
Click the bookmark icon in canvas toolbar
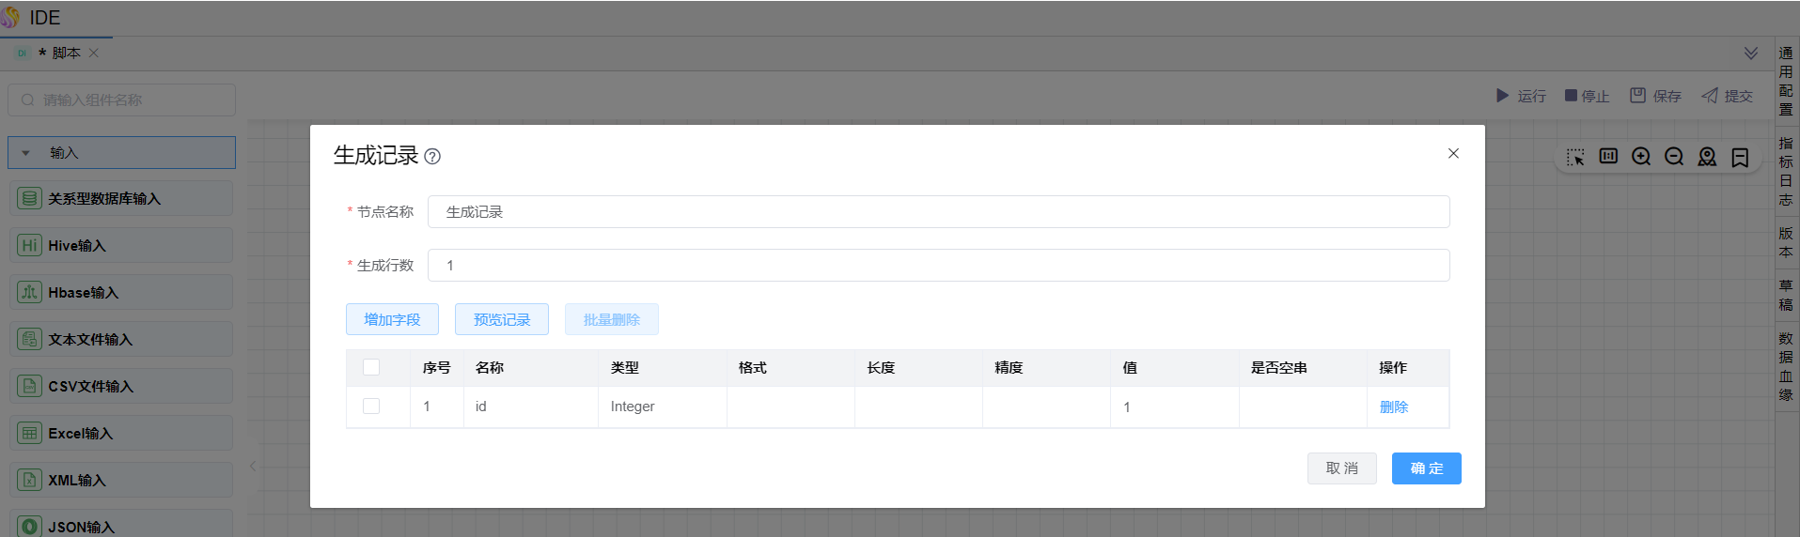[1740, 157]
